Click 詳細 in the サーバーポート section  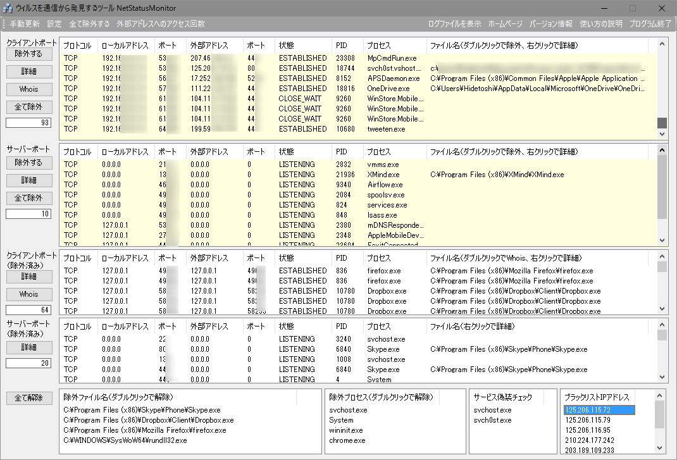tap(28, 180)
